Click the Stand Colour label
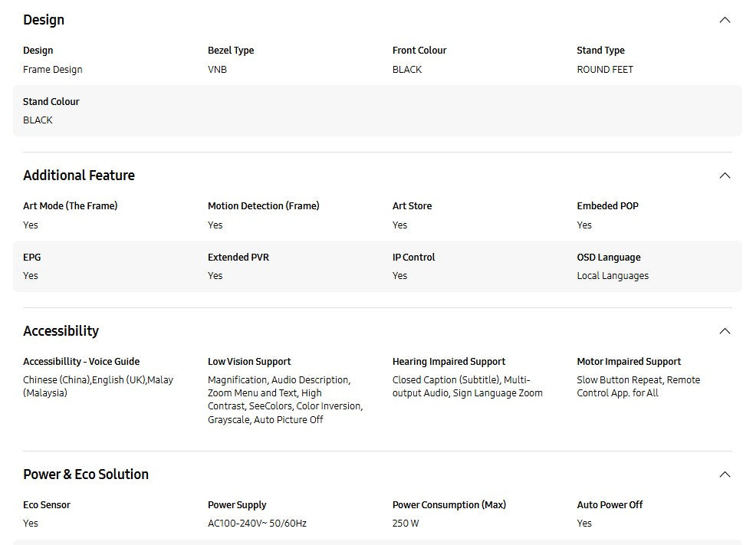Viewport: 756px width, 545px height. click(51, 102)
